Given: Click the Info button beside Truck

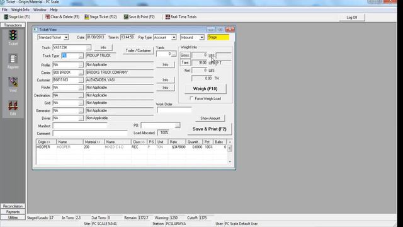Looking at the screenshot, I should click(x=103, y=48).
